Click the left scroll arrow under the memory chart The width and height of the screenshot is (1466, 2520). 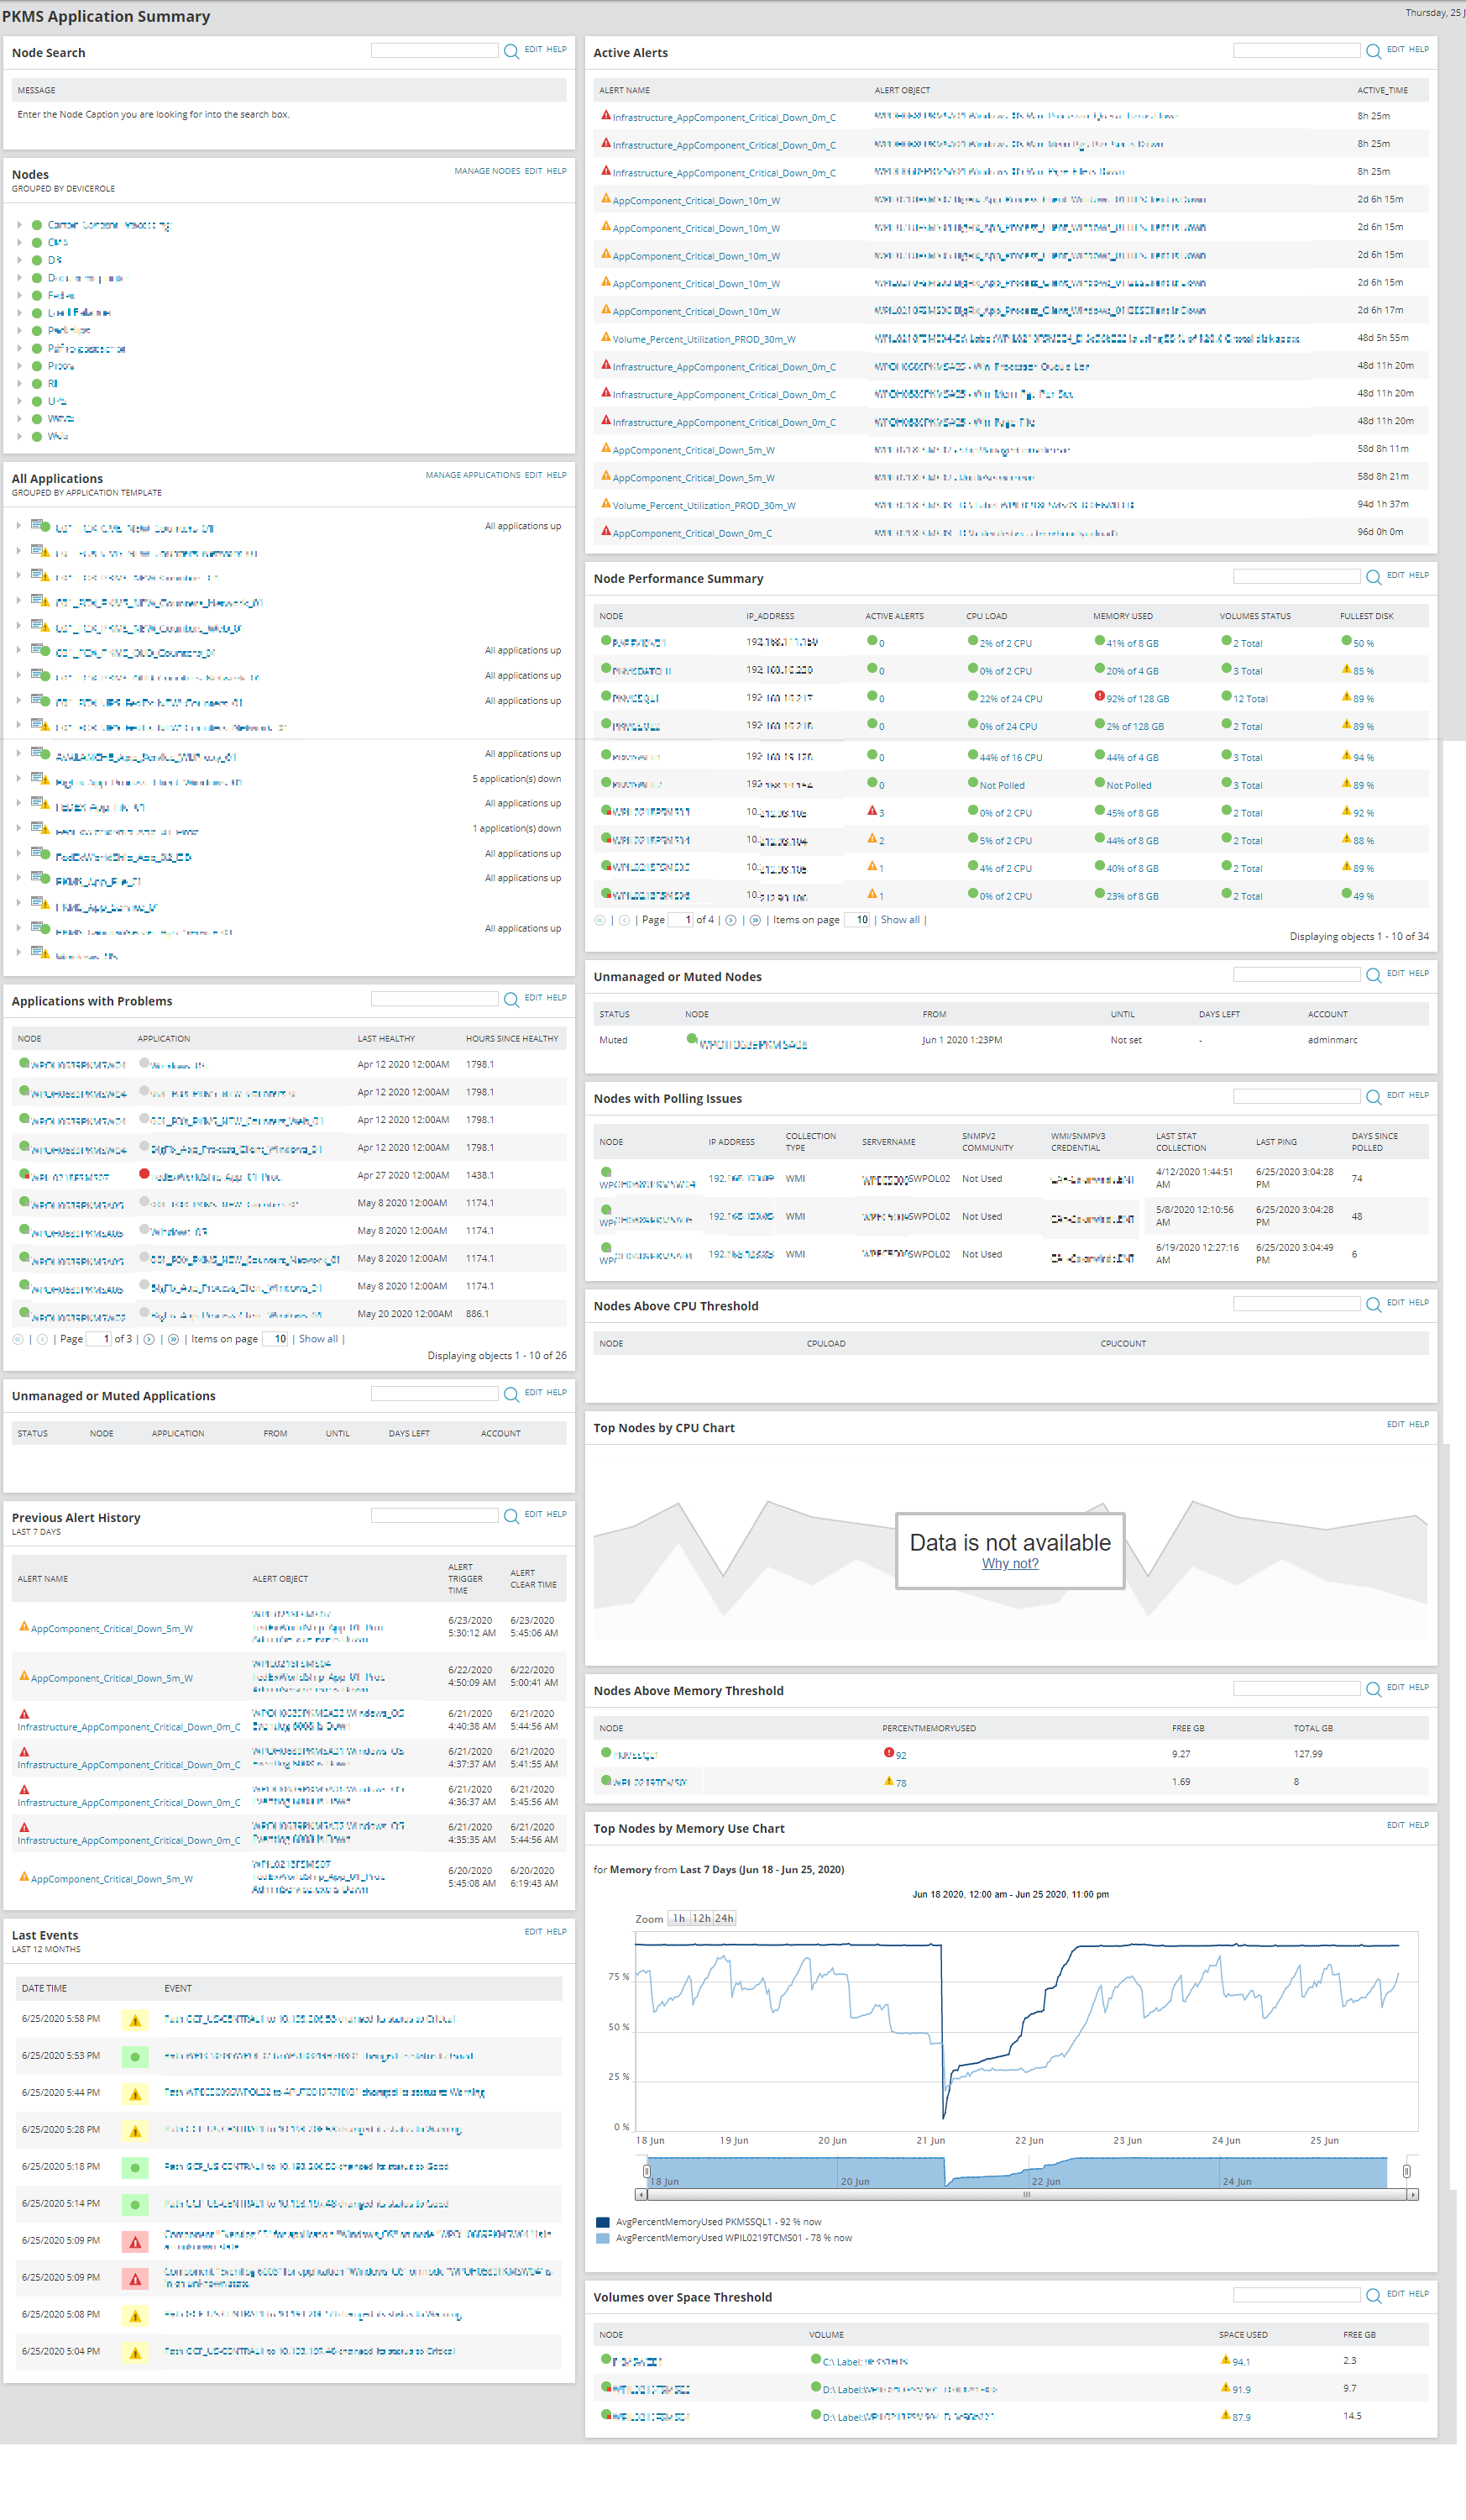[641, 2195]
